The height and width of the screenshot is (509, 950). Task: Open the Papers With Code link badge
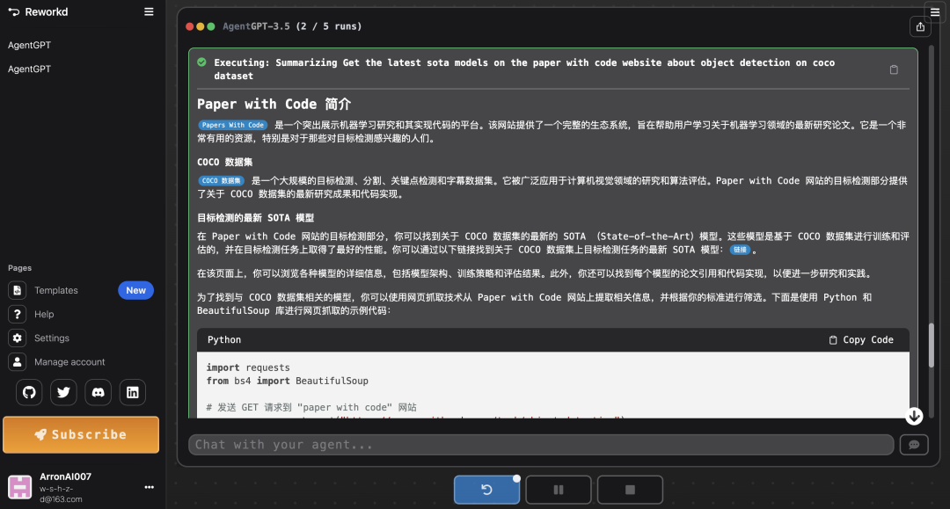[233, 126]
